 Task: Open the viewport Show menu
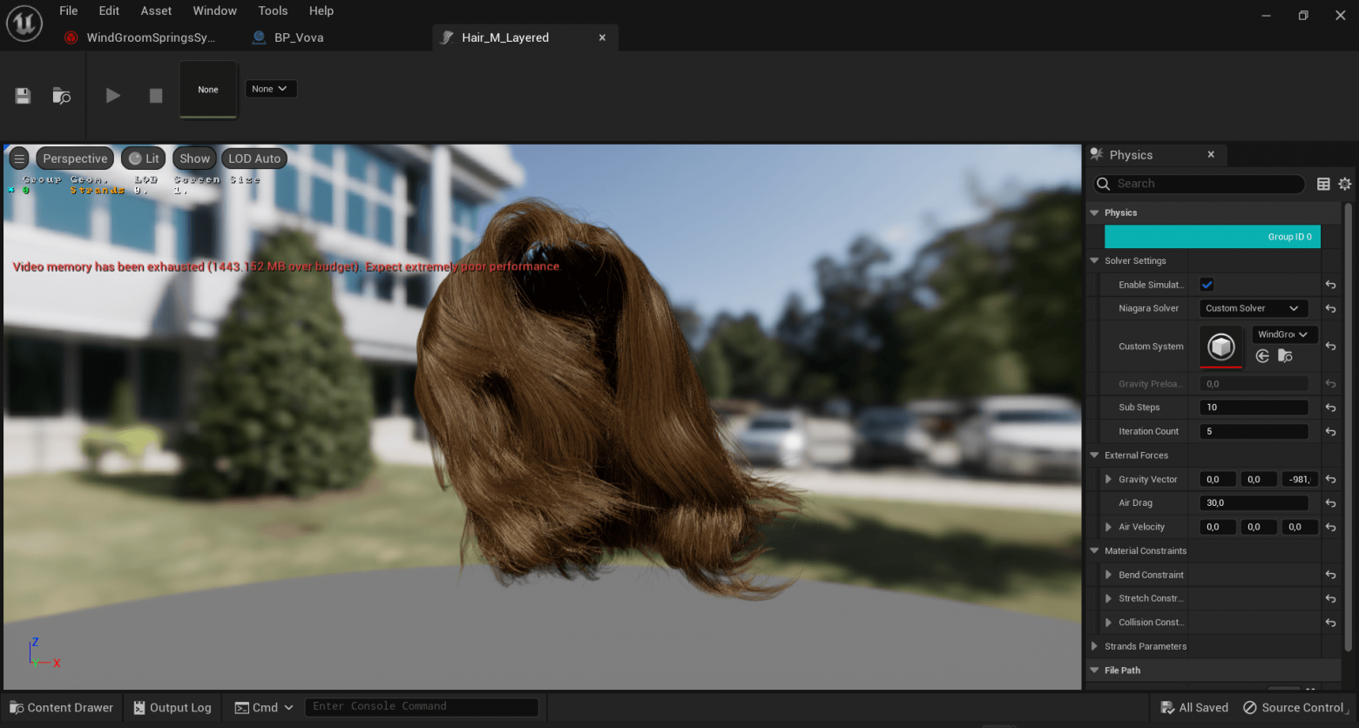click(195, 158)
